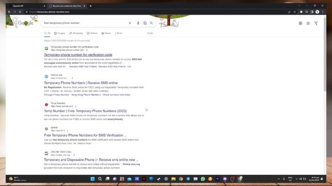Switch to the Shopping tab

76,33
